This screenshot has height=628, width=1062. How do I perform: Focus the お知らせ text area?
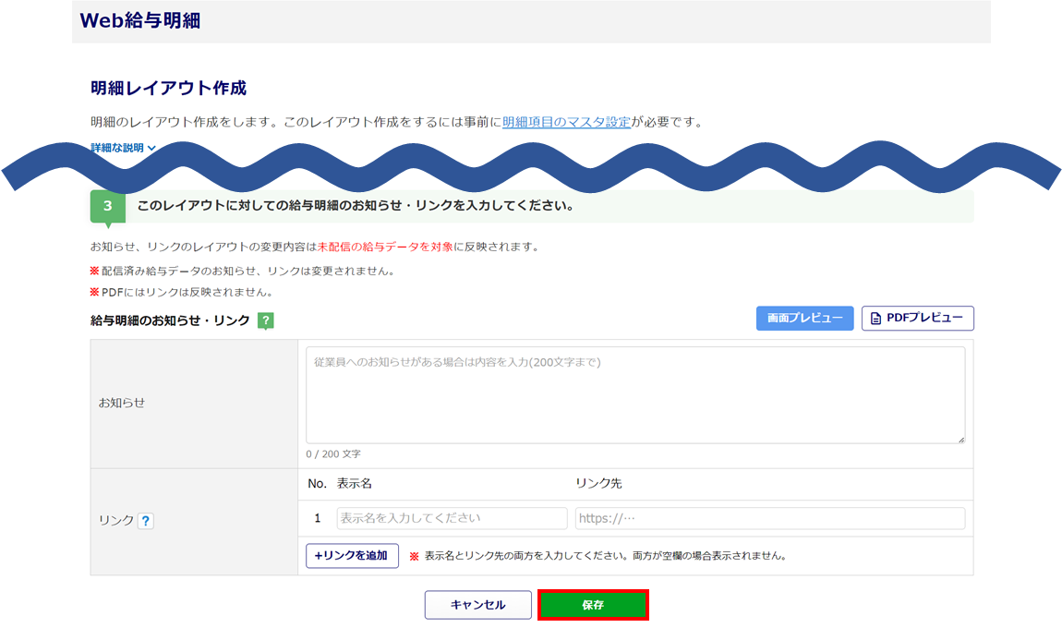click(x=634, y=395)
